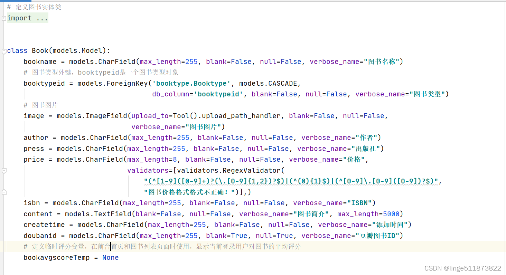Click the folded "import ..." text
This screenshot has width=506, height=275.
(27, 18)
